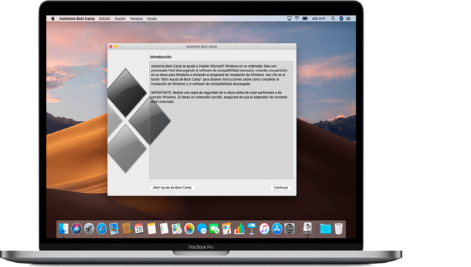The height and width of the screenshot is (267, 471).
Task: Click Boot Camp Assistant drive icon in dock
Action: tap(307, 229)
